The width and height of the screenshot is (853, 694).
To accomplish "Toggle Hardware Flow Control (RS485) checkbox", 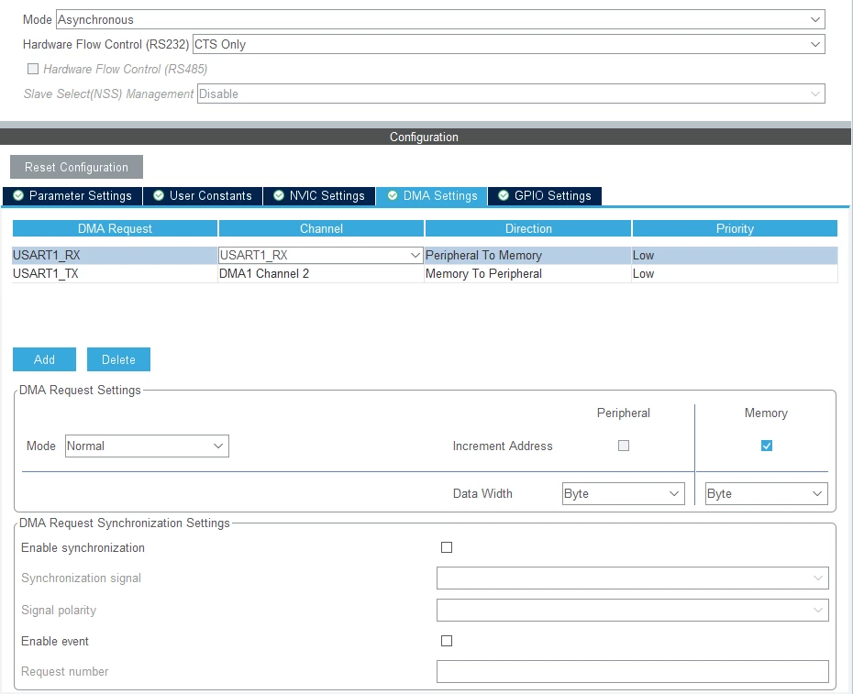I will (33, 69).
